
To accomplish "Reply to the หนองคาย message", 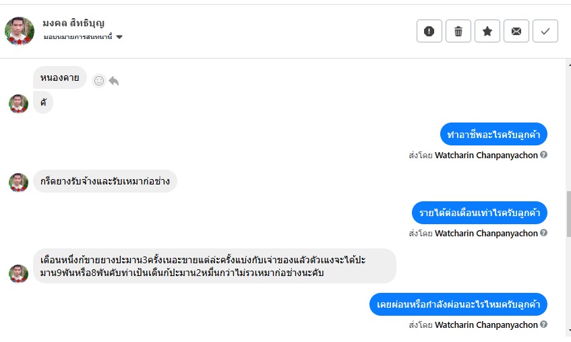I will pos(114,81).
